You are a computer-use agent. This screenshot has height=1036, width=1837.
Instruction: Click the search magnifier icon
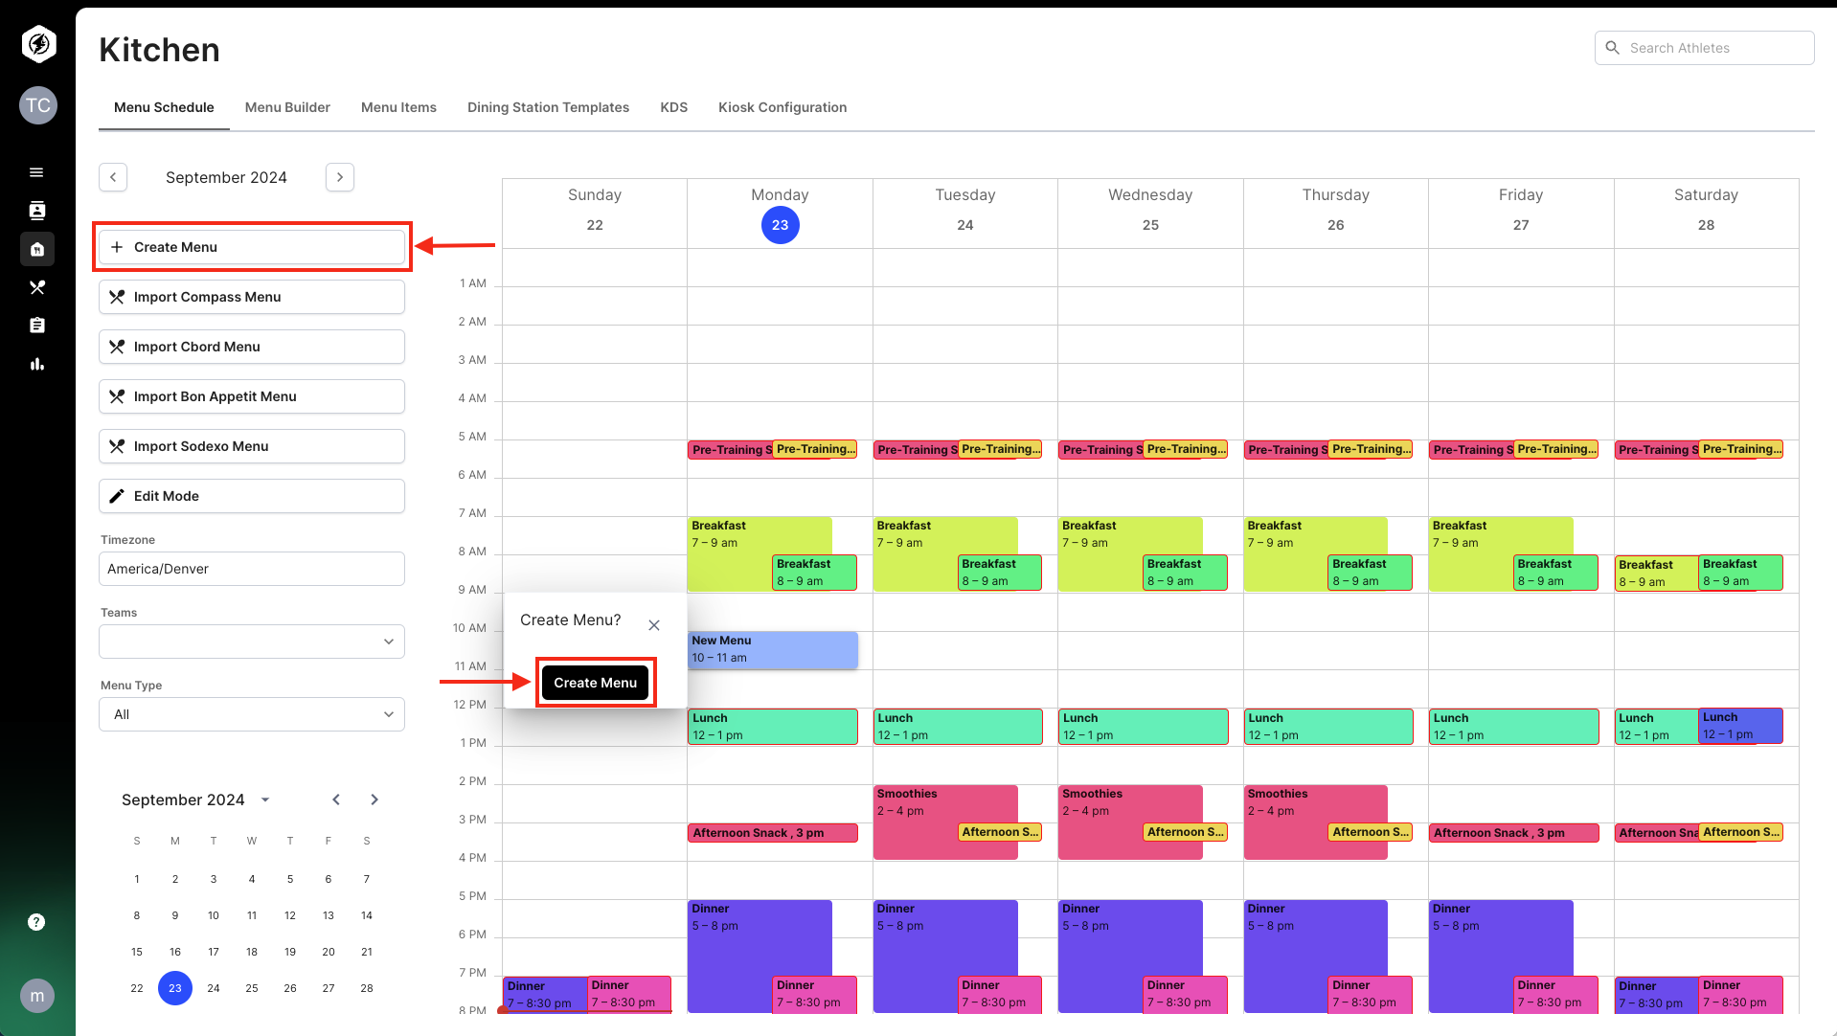pyautogui.click(x=1613, y=48)
